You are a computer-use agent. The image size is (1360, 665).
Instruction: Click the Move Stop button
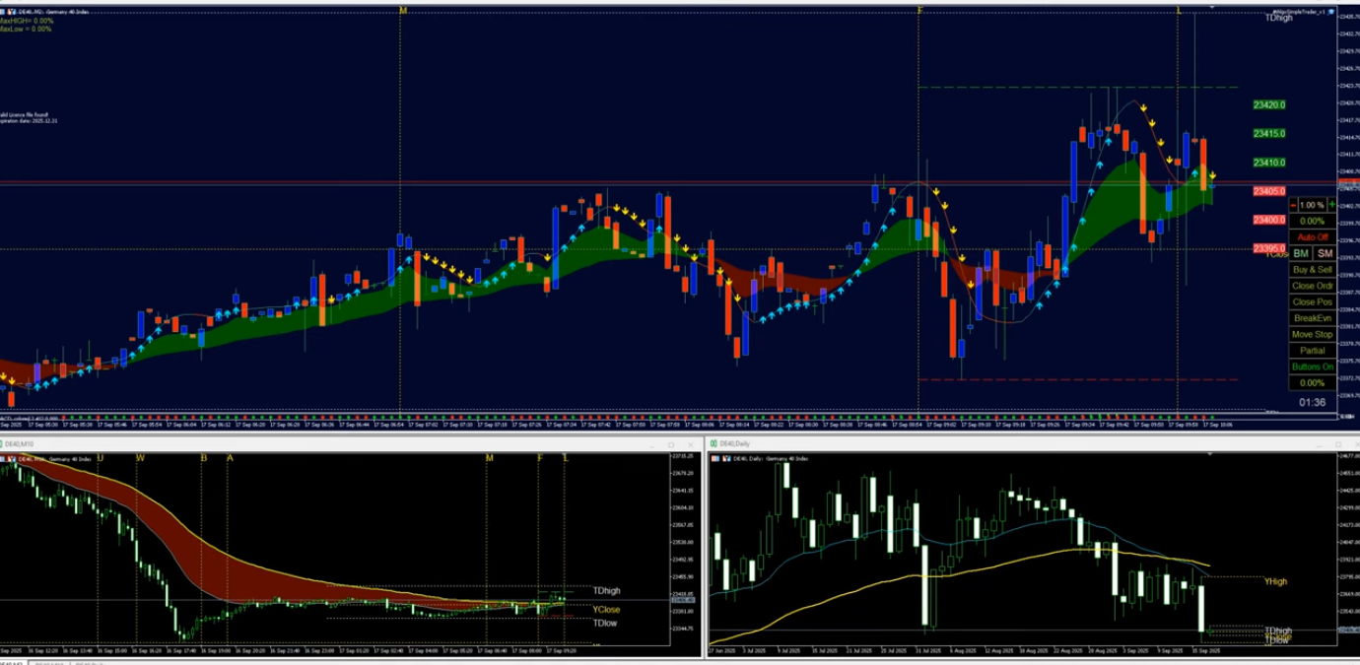click(1312, 334)
